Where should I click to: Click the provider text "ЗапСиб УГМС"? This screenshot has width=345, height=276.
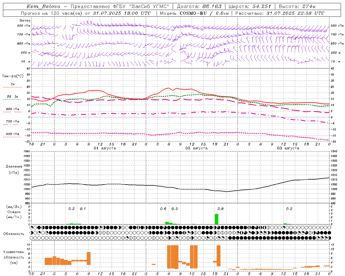tap(149, 6)
